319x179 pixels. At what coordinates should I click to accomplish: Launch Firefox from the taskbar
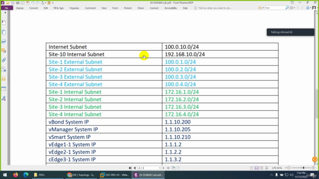(x=15, y=175)
